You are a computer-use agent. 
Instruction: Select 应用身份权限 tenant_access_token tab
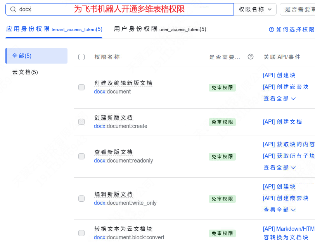(54, 29)
